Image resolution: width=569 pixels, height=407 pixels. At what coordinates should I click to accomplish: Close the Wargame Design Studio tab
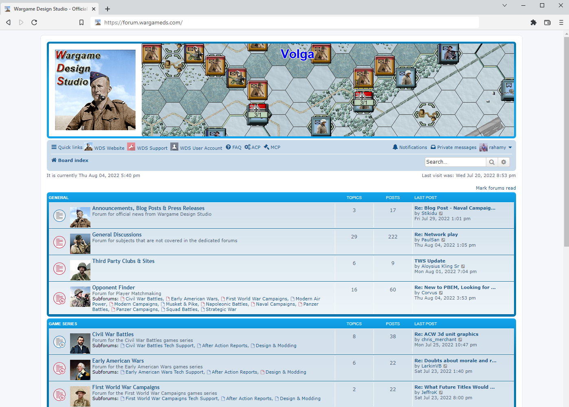pyautogui.click(x=94, y=9)
